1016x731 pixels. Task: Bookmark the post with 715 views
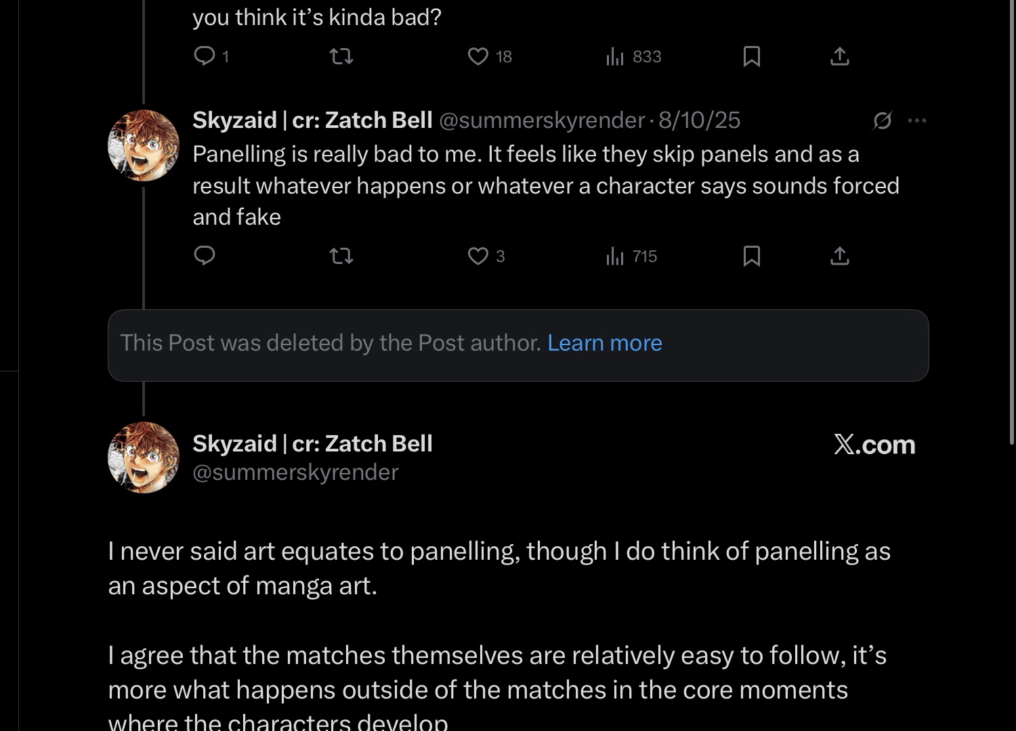(x=751, y=256)
